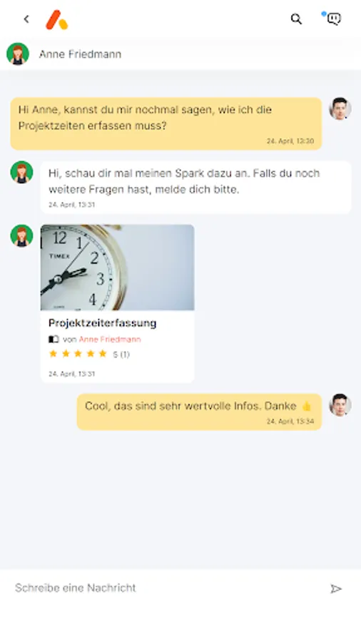The width and height of the screenshot is (361, 642).
Task: Click the clock thumbnail image
Action: click(118, 267)
